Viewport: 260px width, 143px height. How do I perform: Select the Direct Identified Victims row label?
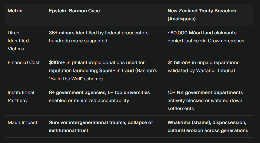click(x=18, y=41)
